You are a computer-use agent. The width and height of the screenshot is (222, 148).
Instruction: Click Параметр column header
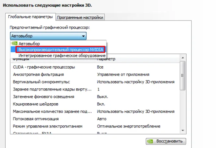click(x=137, y=59)
